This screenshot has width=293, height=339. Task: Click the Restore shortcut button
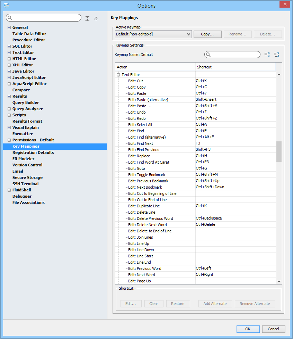click(x=178, y=304)
